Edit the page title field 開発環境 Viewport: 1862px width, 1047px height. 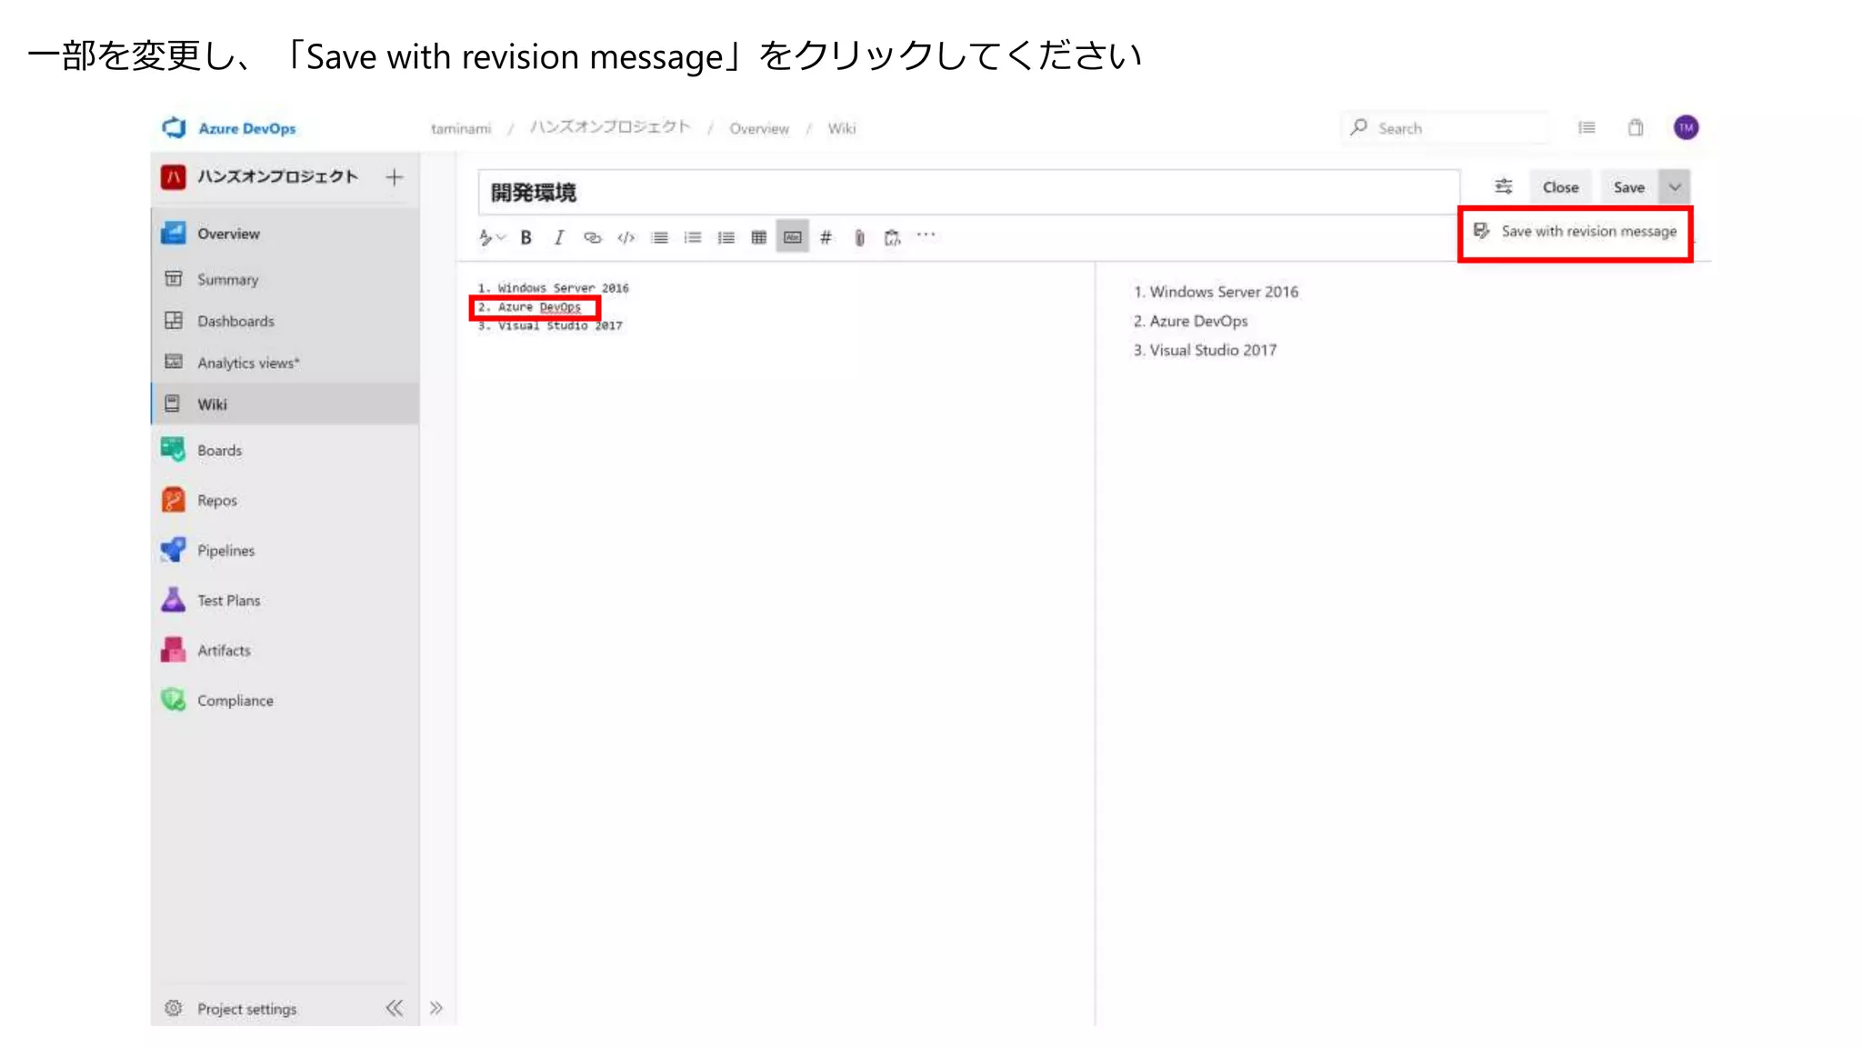click(968, 192)
